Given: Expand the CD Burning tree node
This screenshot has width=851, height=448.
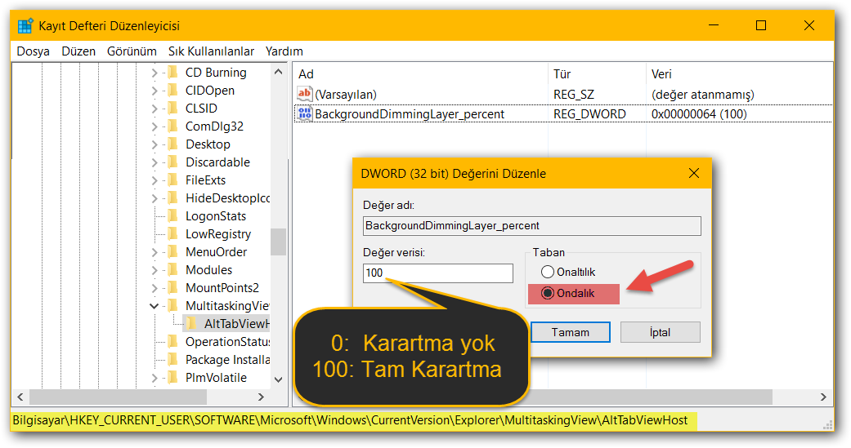Looking at the screenshot, I should [x=155, y=73].
